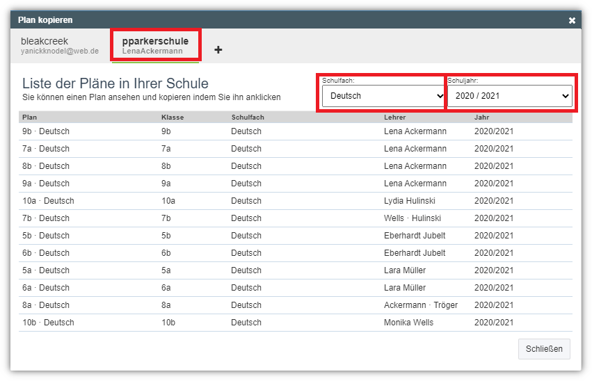592x381 pixels.
Task: Click the Klasse column header
Action: coord(173,117)
